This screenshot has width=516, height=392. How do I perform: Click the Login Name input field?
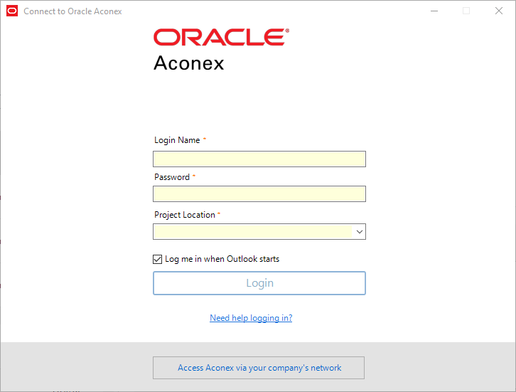259,159
